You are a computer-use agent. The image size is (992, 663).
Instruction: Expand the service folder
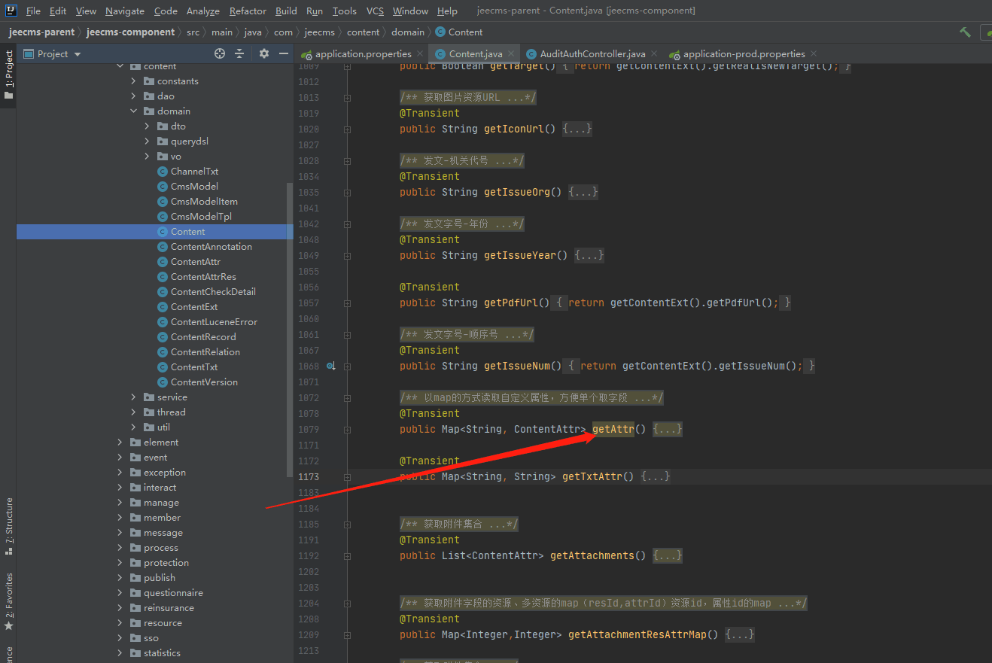133,397
